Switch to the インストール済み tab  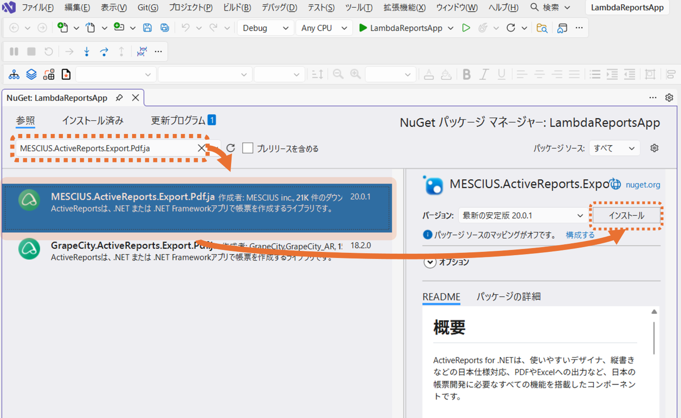93,121
